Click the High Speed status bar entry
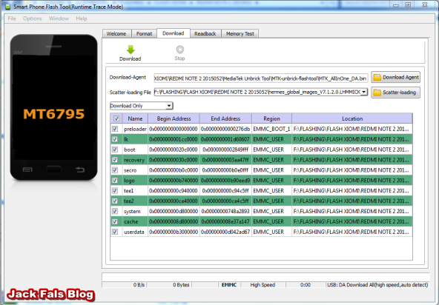 point(263,285)
